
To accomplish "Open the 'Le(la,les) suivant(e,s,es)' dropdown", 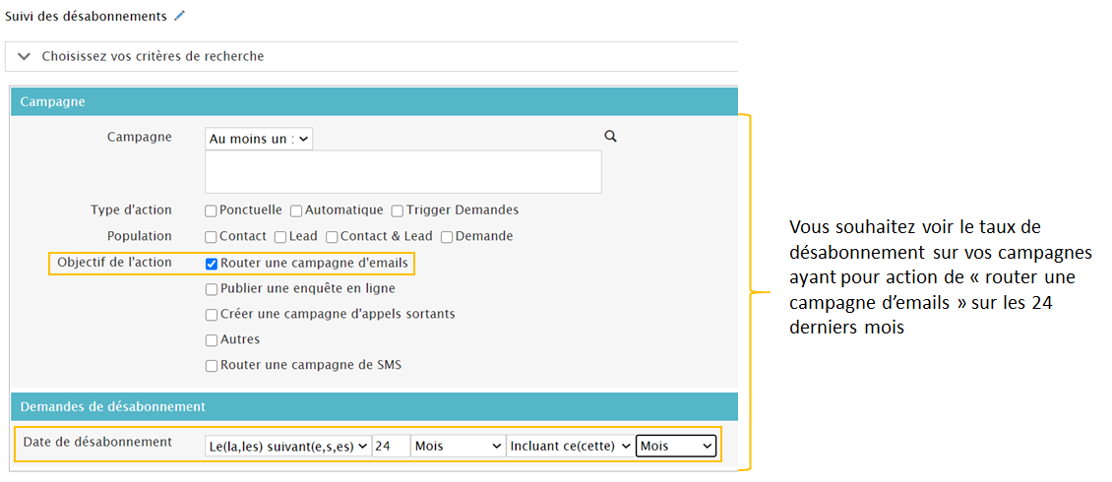I will coord(288,446).
